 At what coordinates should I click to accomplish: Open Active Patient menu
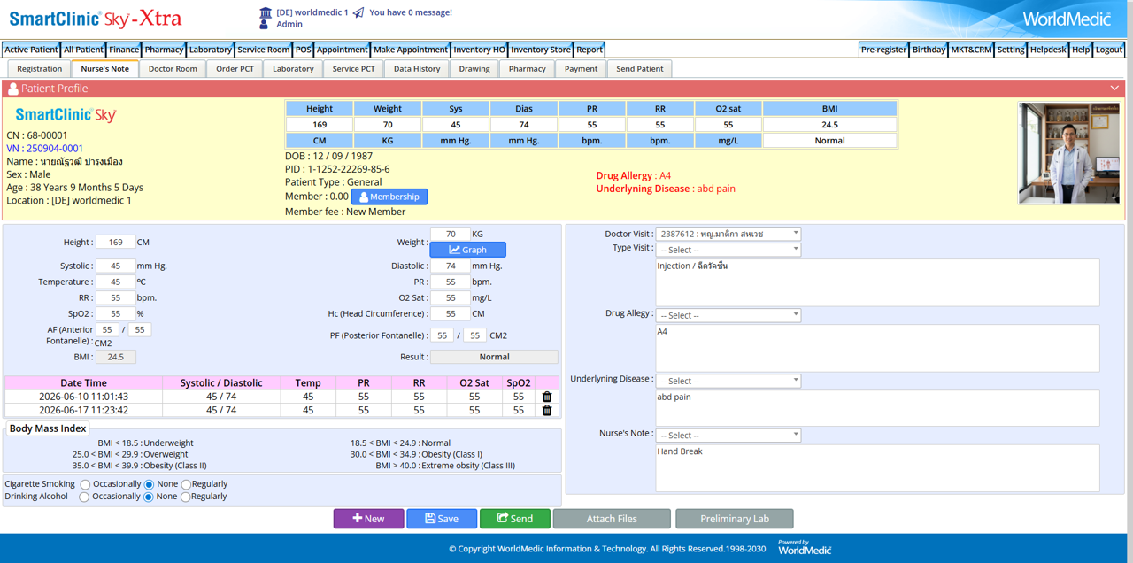coord(31,50)
